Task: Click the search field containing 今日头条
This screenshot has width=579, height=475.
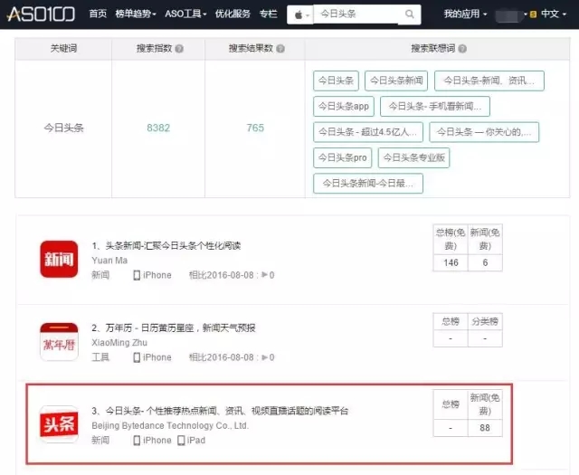Action: pos(356,14)
